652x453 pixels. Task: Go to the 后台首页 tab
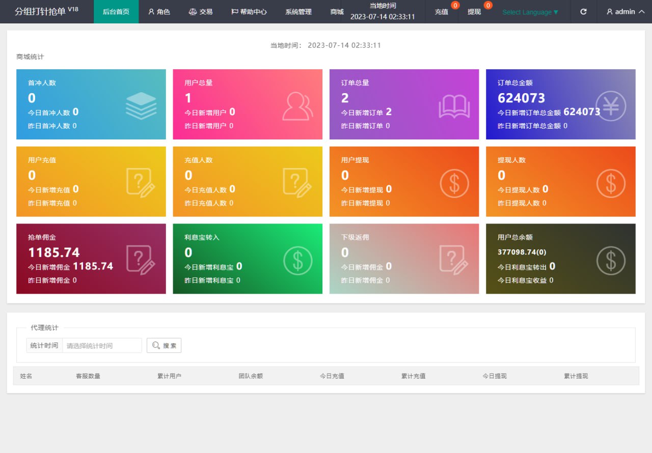[116, 12]
